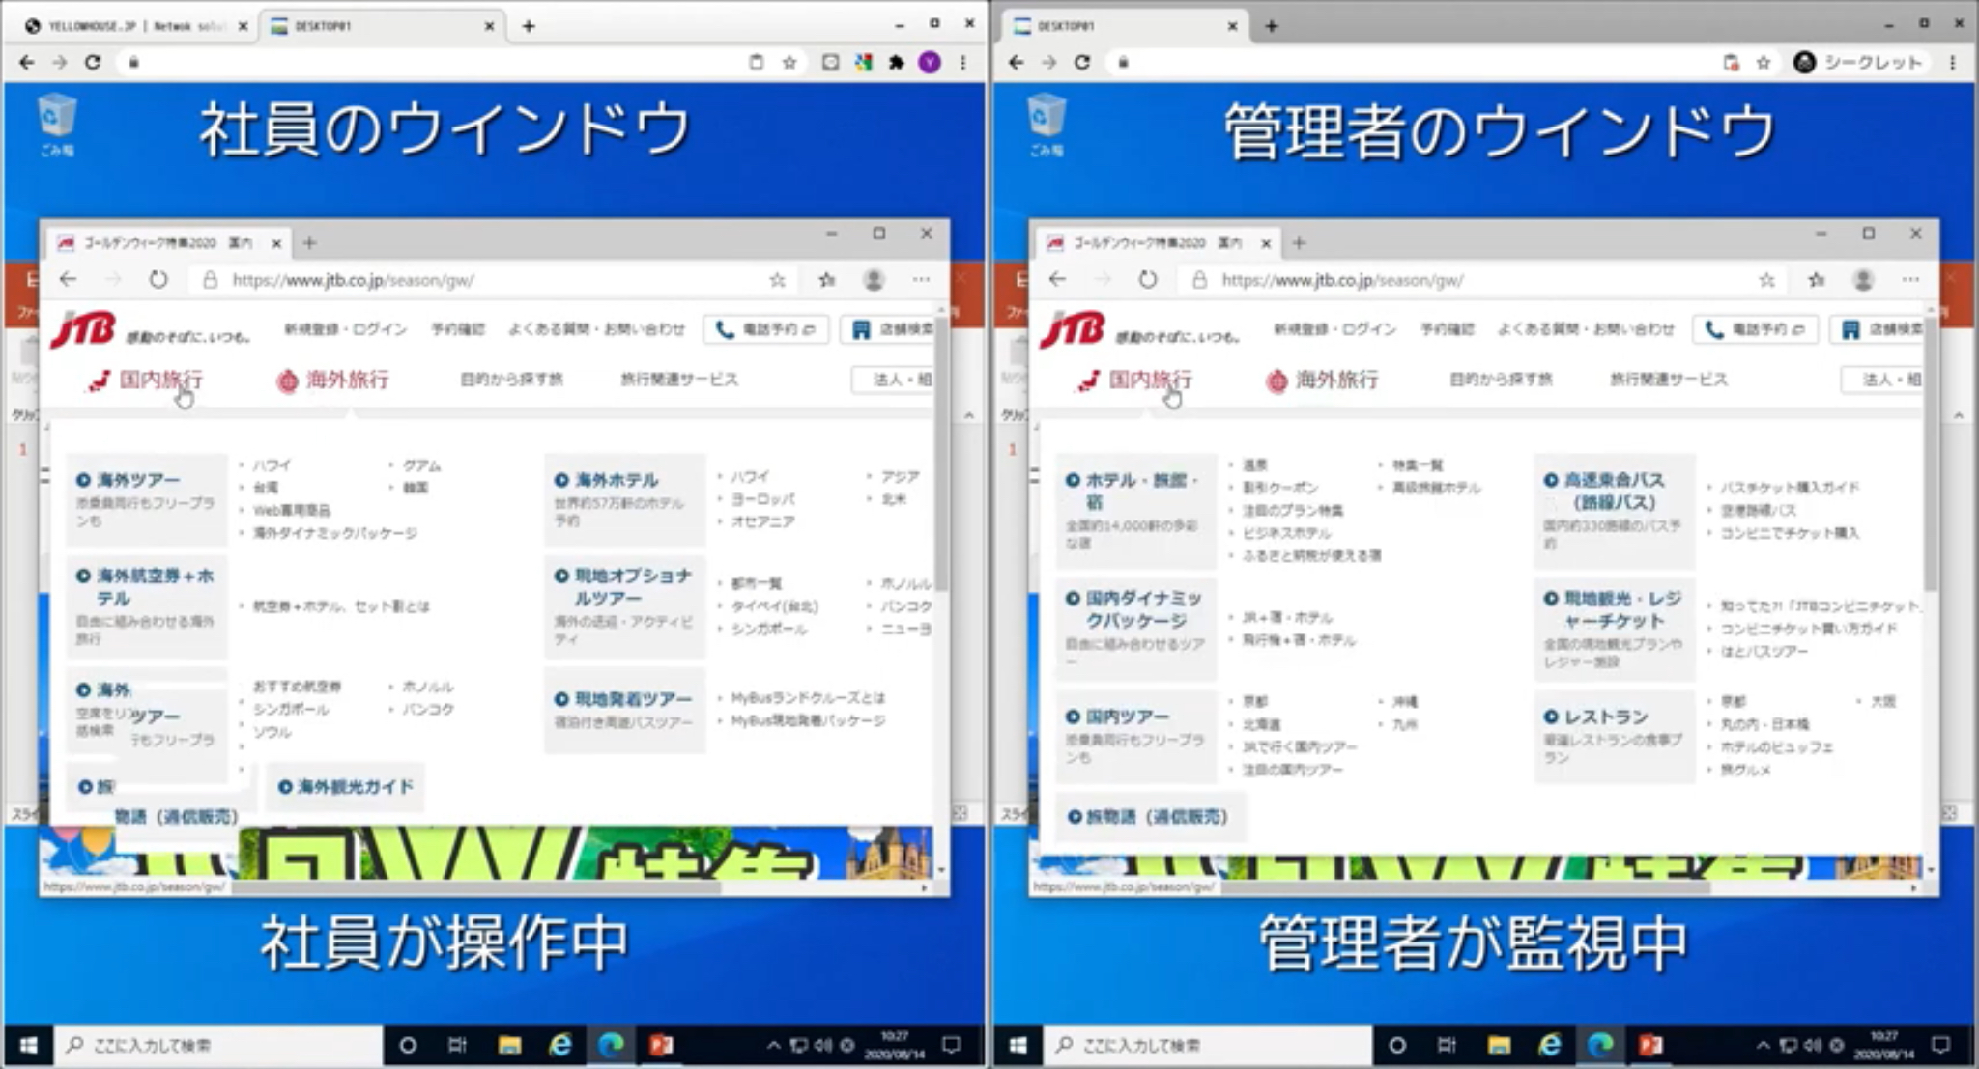Viewport: 1979px width, 1069px height.
Task: Open レストラン card in administrator window
Action: 1615,736
